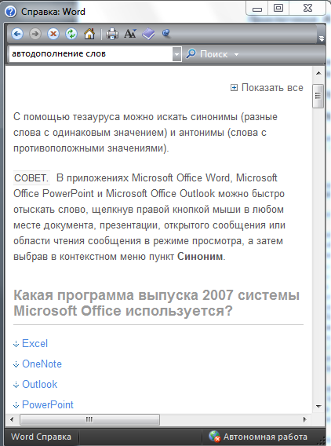
Task: Click the heading about 2007 Microsoft Office
Action: pos(157,303)
